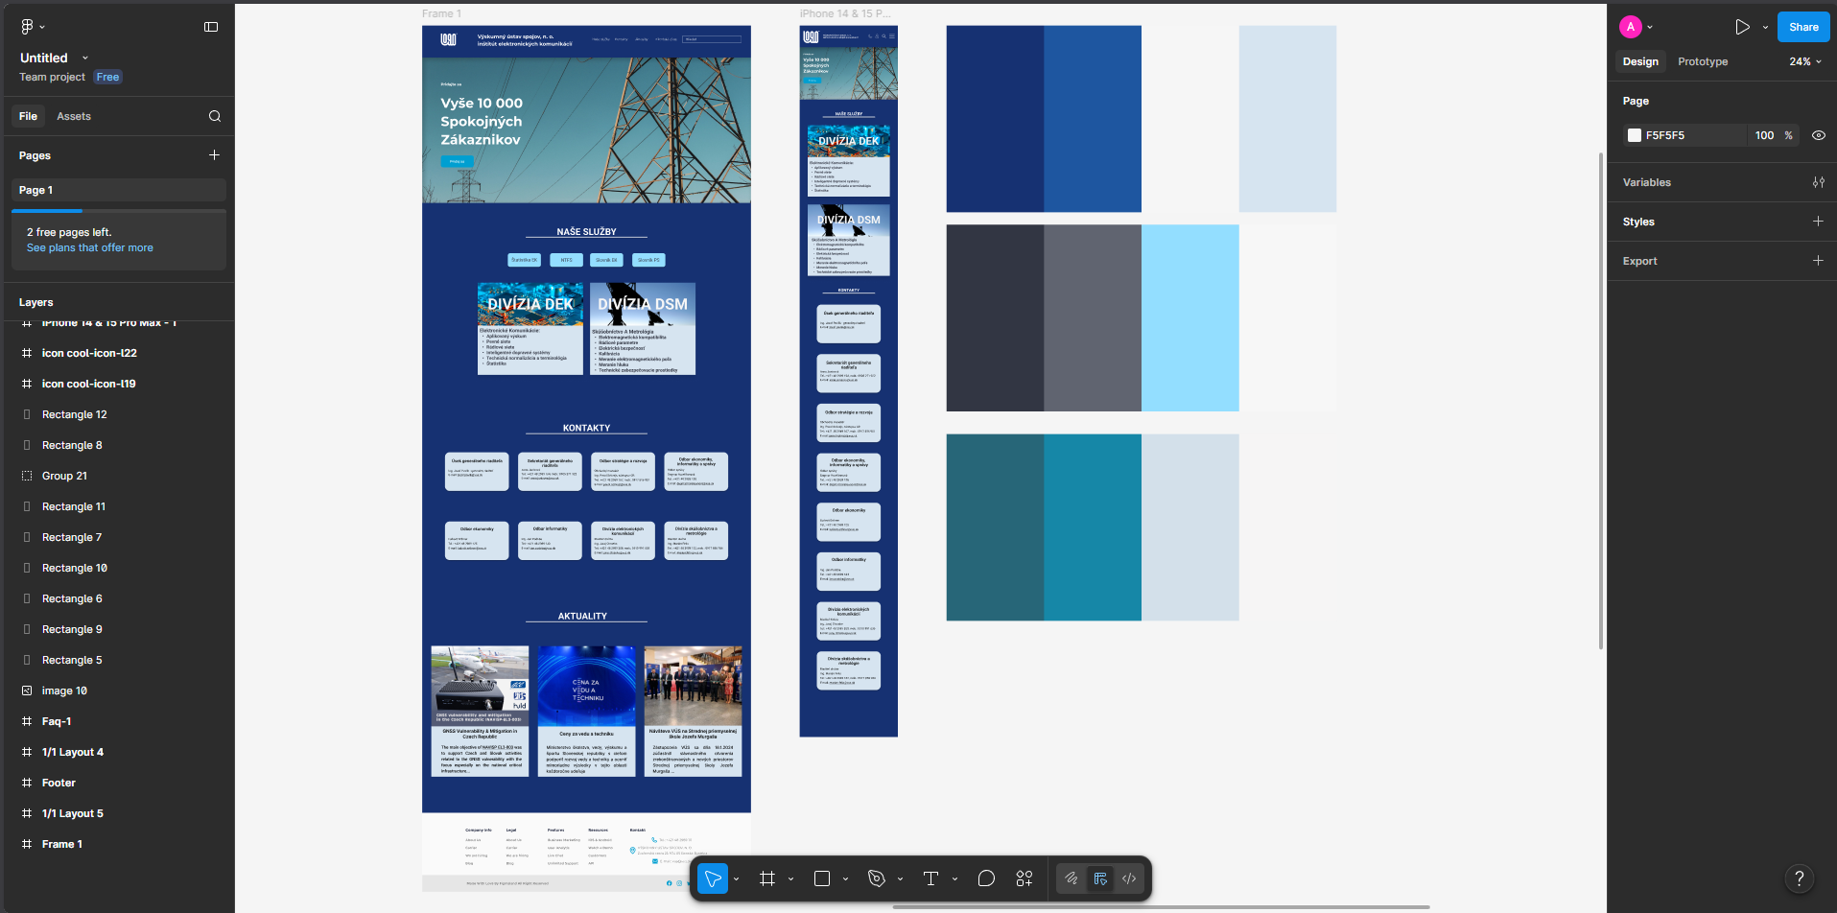1837x913 pixels.
Task: Open the 24% zoom level dropdown
Action: [1805, 61]
